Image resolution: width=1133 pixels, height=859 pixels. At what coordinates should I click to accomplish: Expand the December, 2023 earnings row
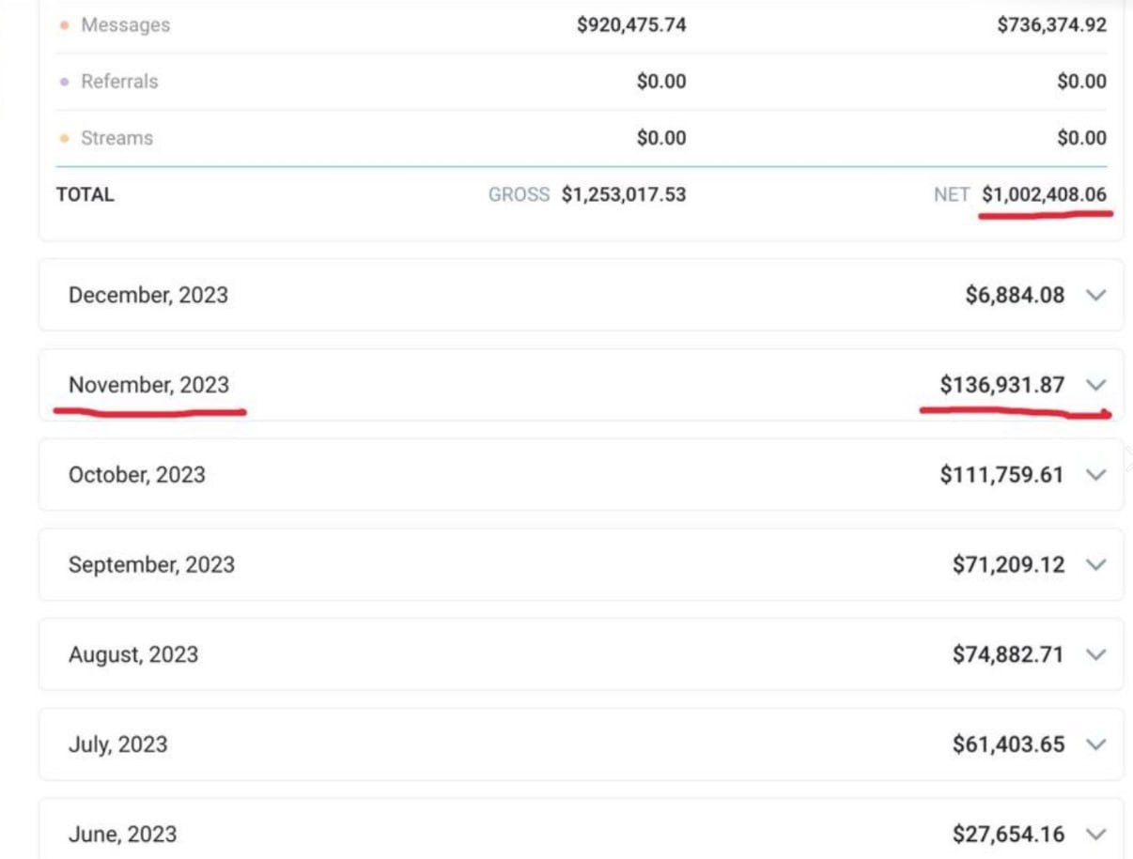pyautogui.click(x=1096, y=295)
